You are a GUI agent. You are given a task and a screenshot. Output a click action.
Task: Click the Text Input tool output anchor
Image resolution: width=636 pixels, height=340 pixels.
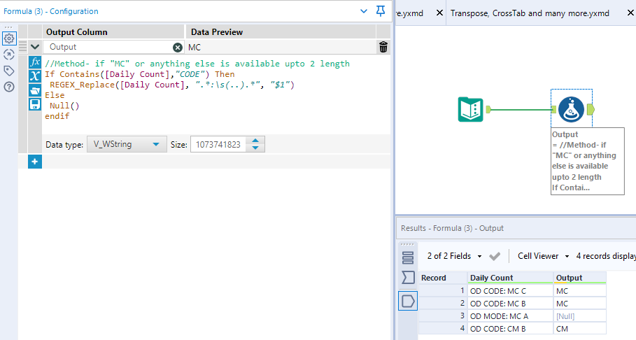pos(488,109)
